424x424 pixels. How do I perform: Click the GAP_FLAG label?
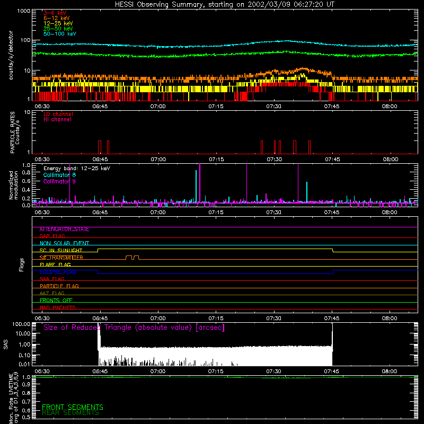click(x=52, y=236)
